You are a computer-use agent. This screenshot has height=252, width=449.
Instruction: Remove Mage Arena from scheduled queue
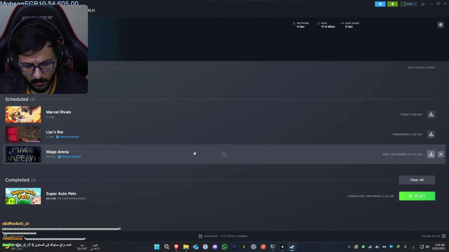coord(441,154)
